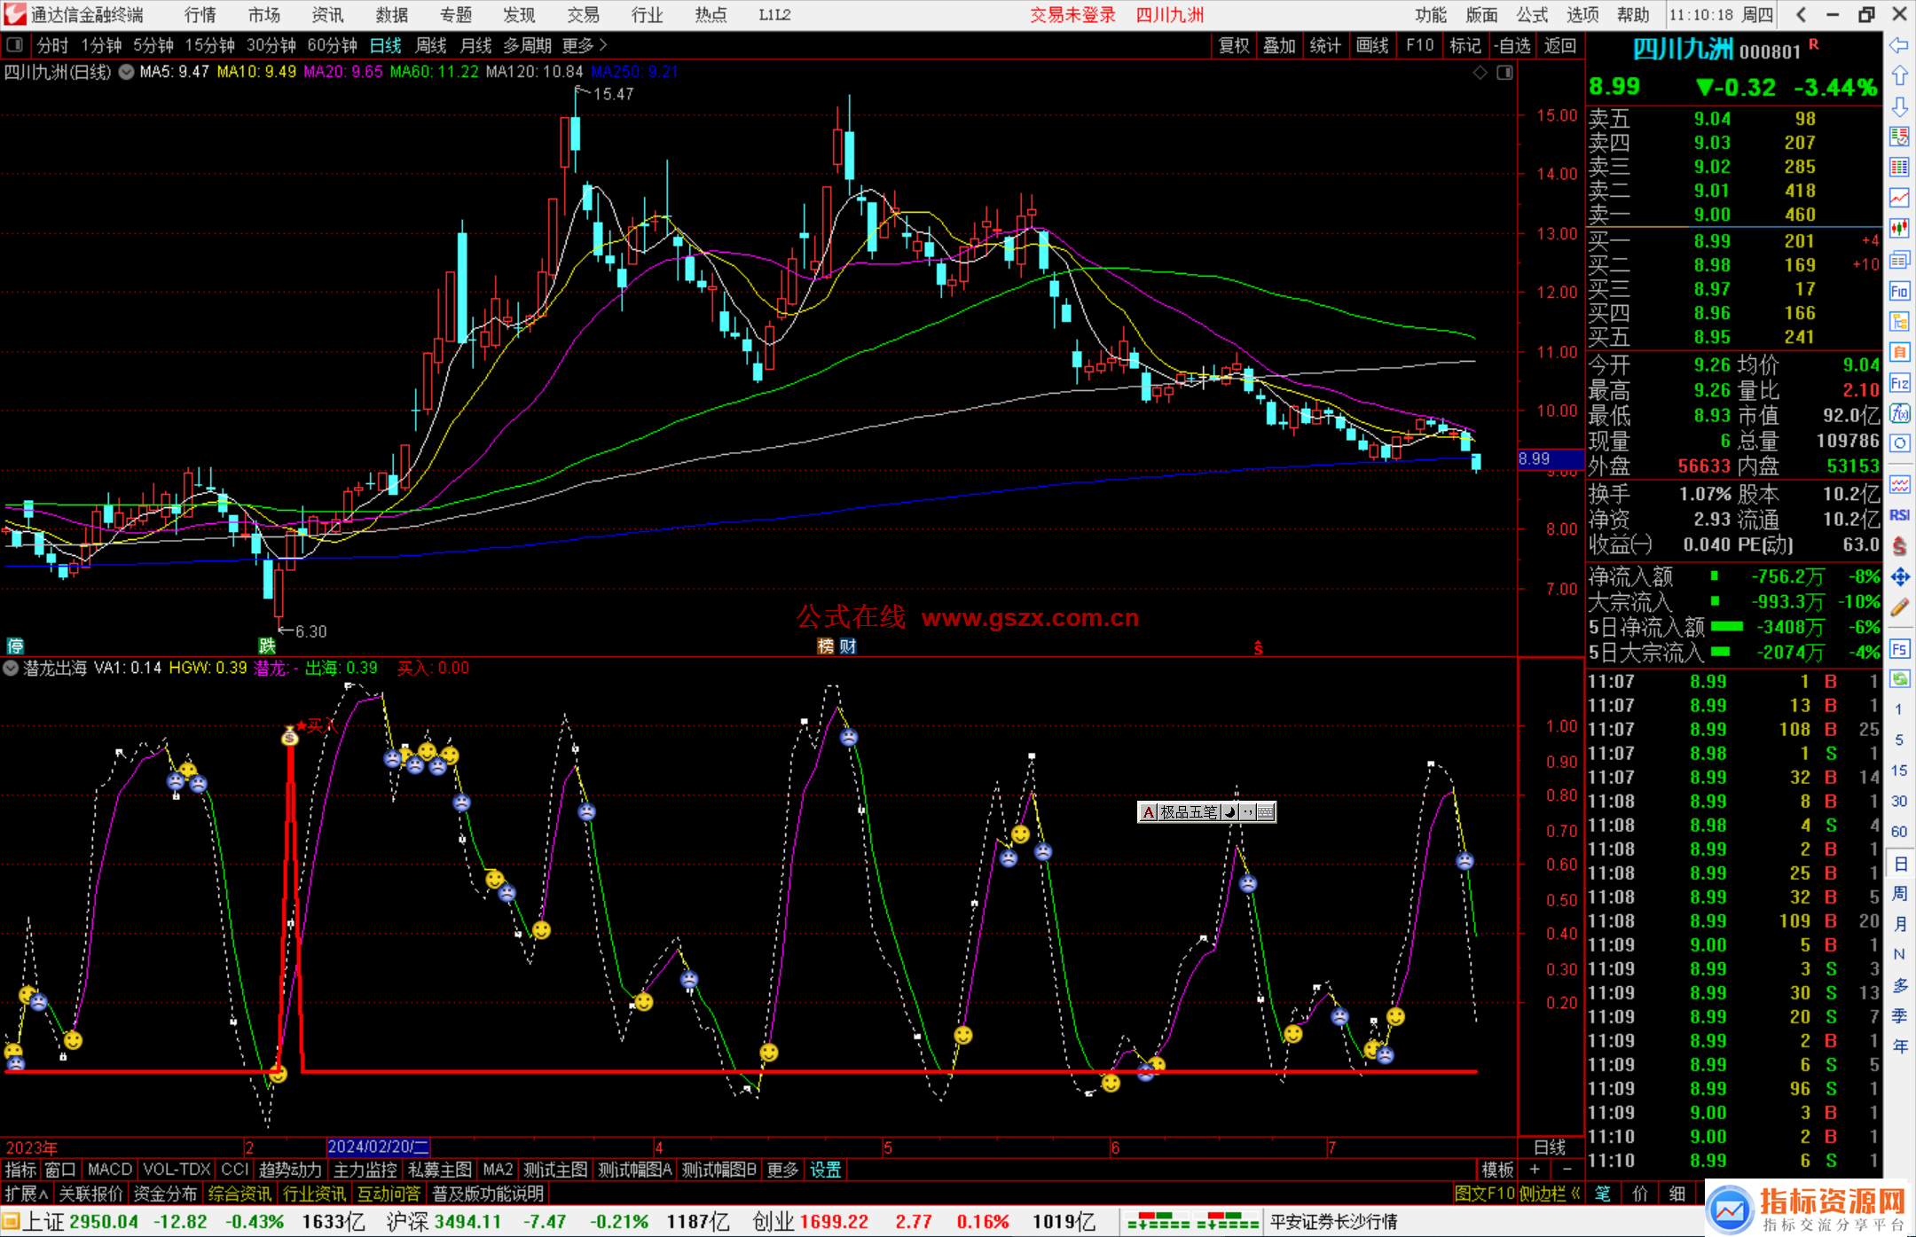Click the 图文F10 button
The image size is (1916, 1237).
pyautogui.click(x=1484, y=1194)
